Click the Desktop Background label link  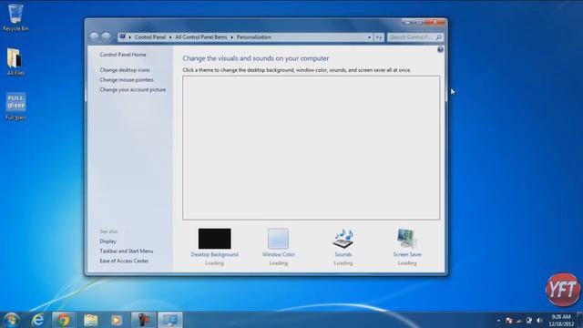pyautogui.click(x=215, y=255)
